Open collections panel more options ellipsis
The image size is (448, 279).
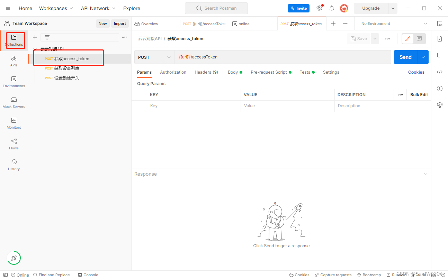(125, 37)
